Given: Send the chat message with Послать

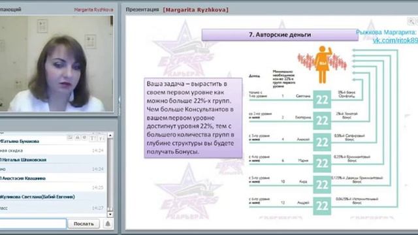Looking at the screenshot, I should click(84, 224).
